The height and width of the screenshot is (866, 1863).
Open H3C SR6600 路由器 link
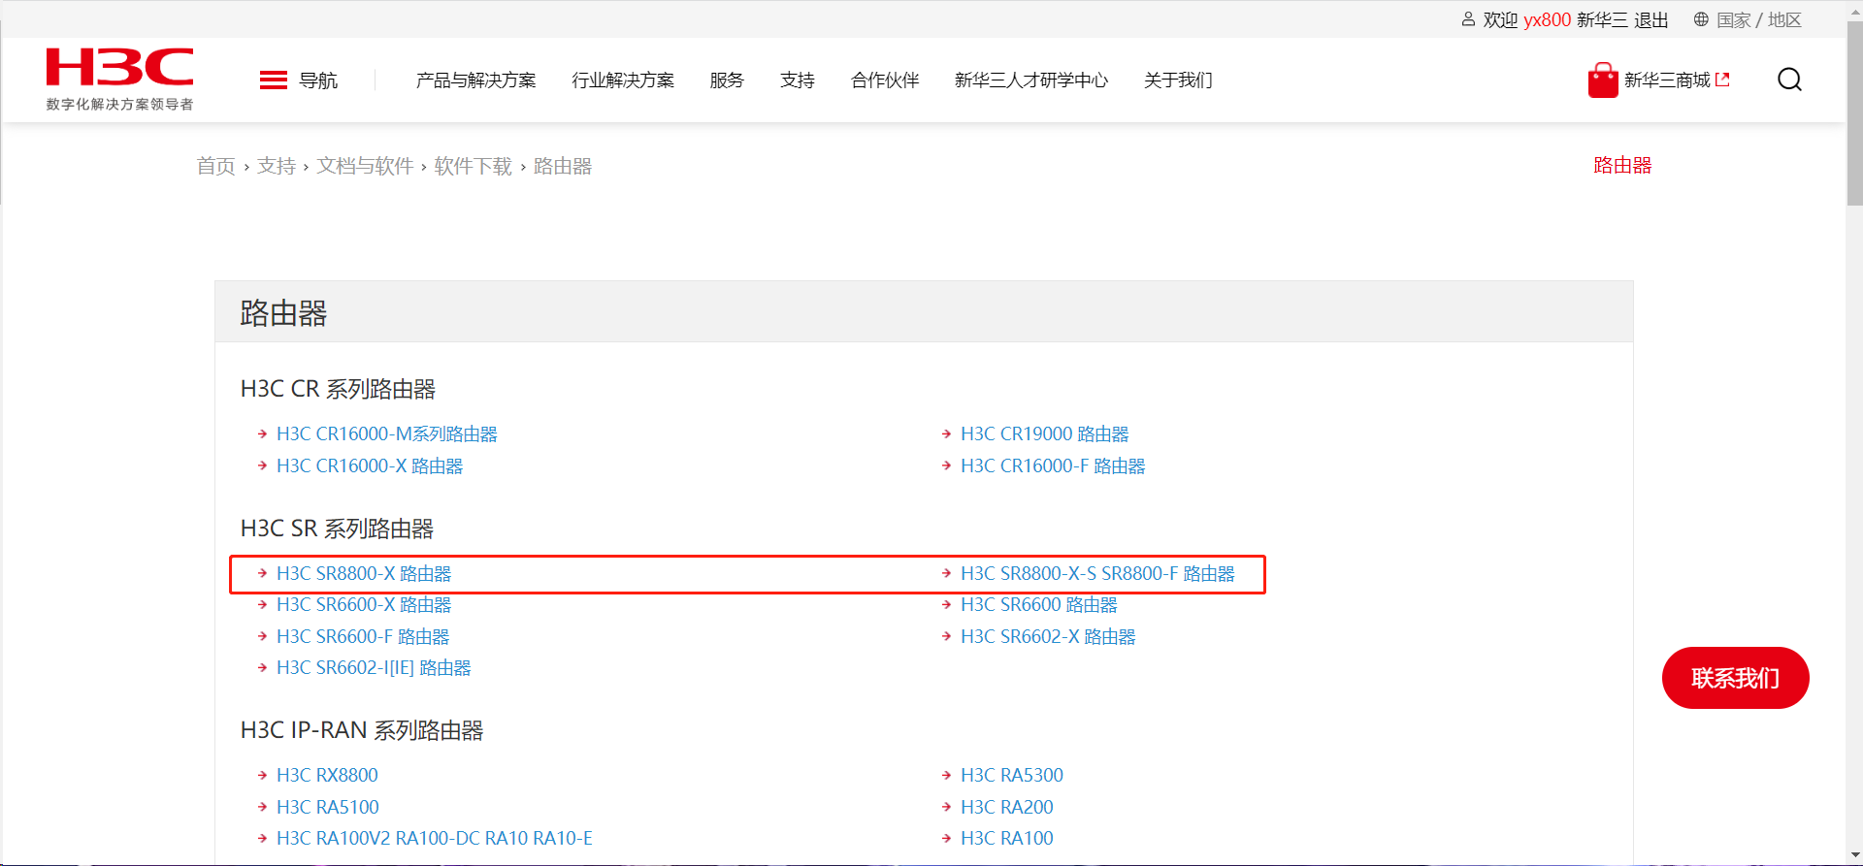click(x=1039, y=605)
